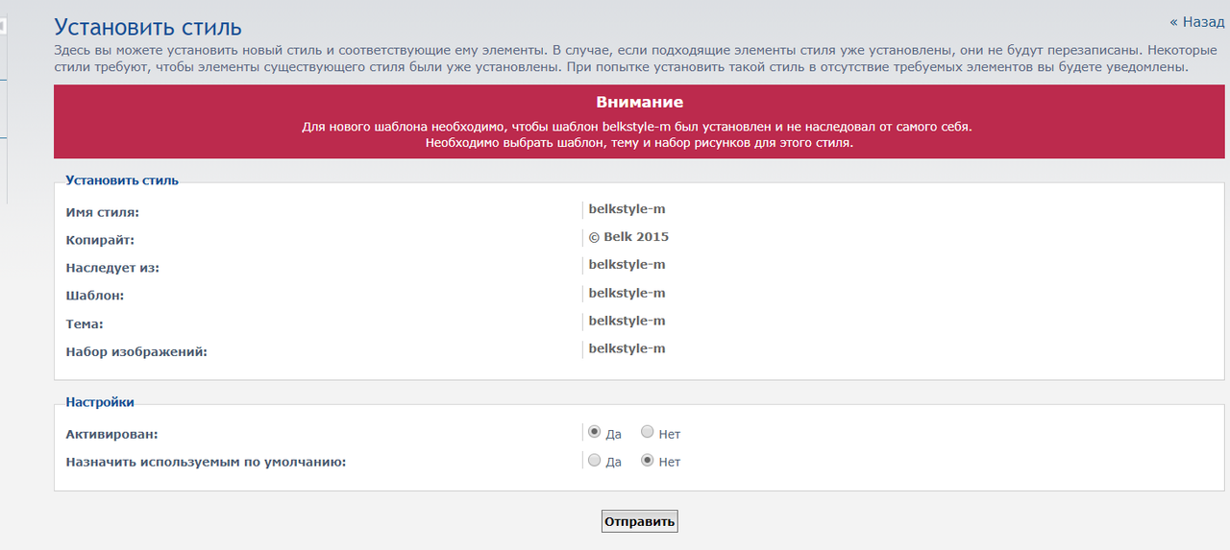Submit the form with Отправить button
This screenshot has height=550, width=1230.
click(x=640, y=521)
